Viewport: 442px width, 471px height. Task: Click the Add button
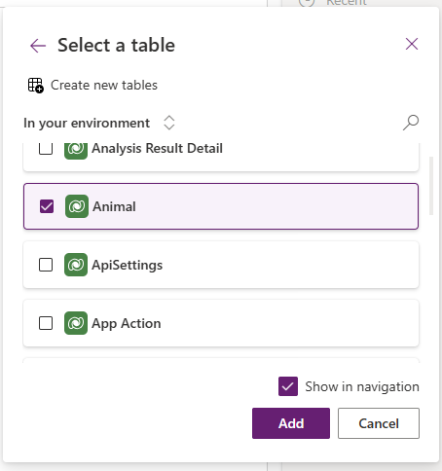(291, 423)
